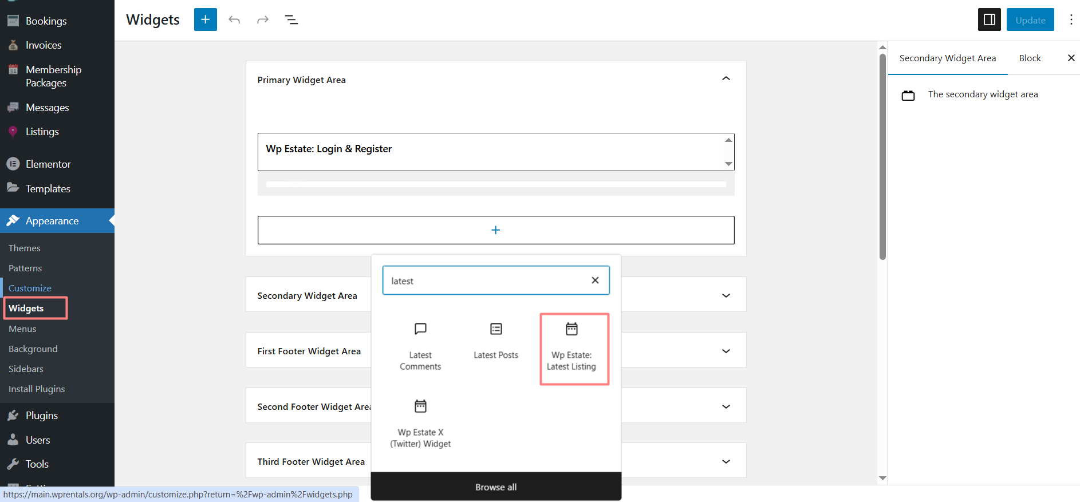
Task: Click the Undo arrow in toolbar
Action: coord(234,20)
